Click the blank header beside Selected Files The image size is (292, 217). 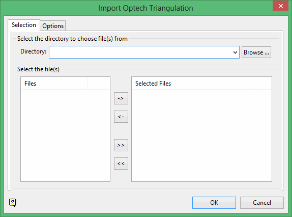point(260,84)
